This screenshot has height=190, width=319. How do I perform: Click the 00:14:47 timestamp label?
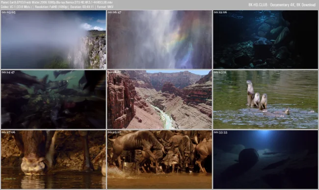[x=8, y=72]
